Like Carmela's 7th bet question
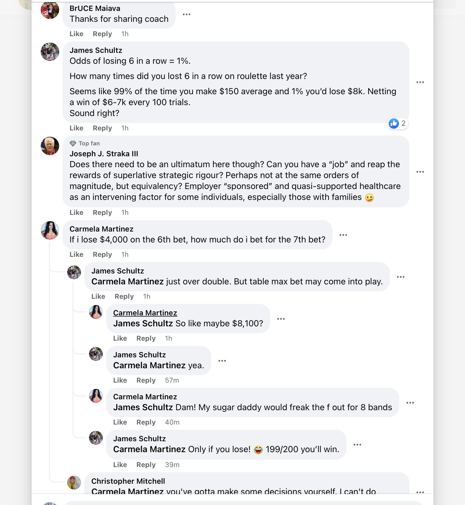Screen dimensions: 465x505 76,255
